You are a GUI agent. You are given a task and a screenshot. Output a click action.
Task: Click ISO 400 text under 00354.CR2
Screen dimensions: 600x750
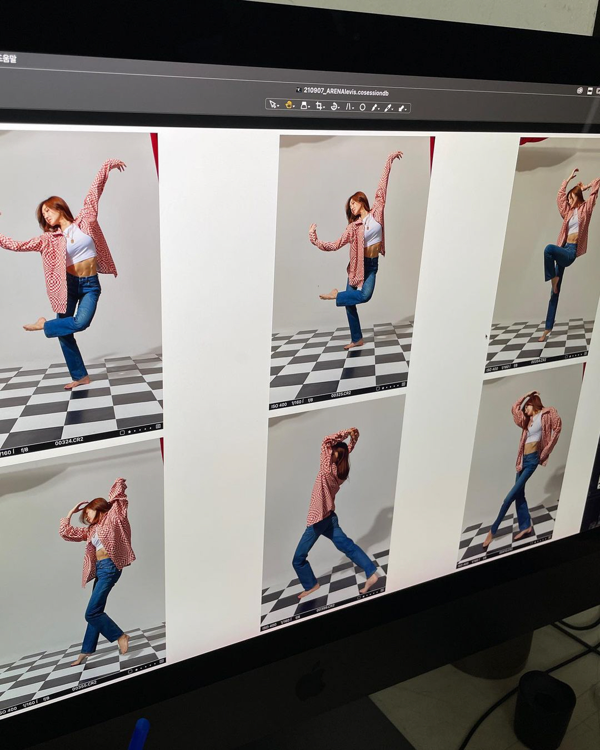492,369
